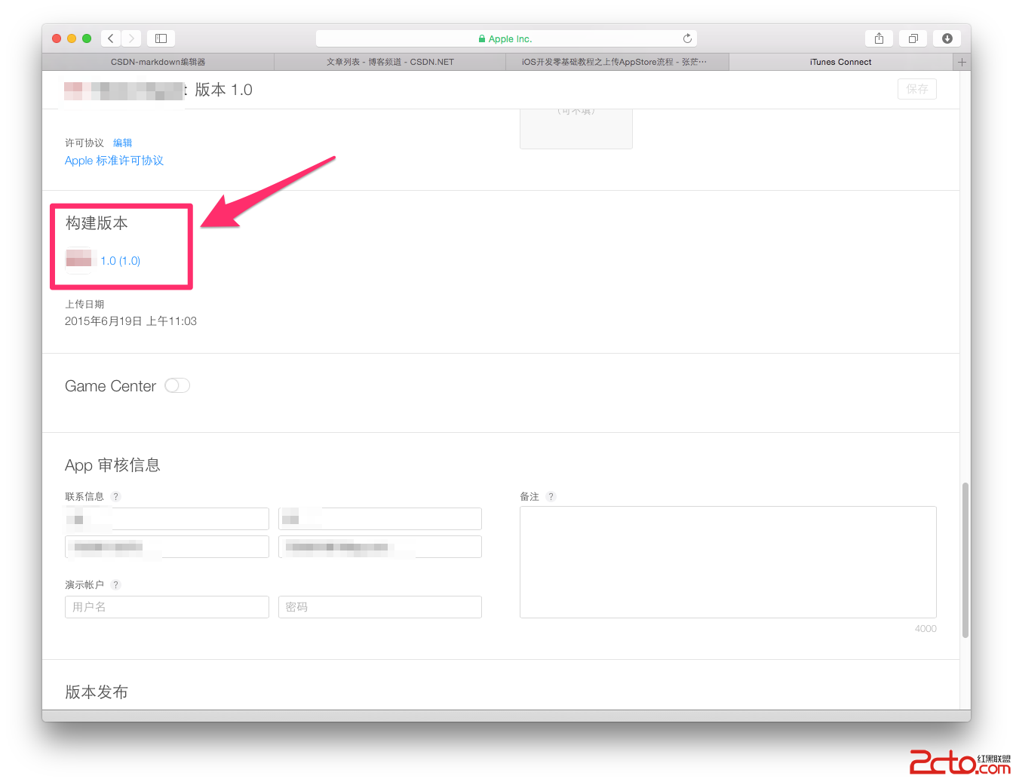
Task: Click the Apple Inc. address bar
Action: (x=506, y=38)
